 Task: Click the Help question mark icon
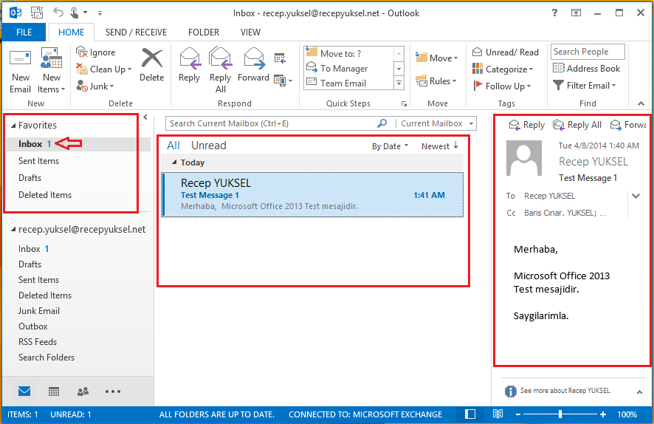(554, 13)
